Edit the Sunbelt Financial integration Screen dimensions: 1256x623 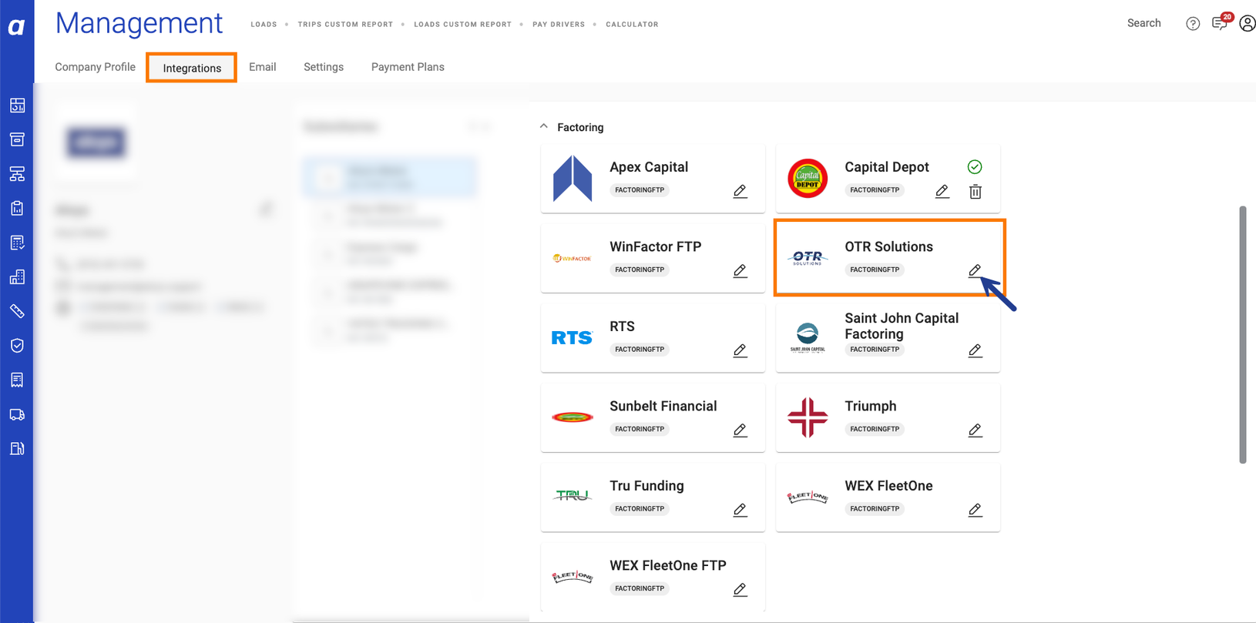(740, 430)
